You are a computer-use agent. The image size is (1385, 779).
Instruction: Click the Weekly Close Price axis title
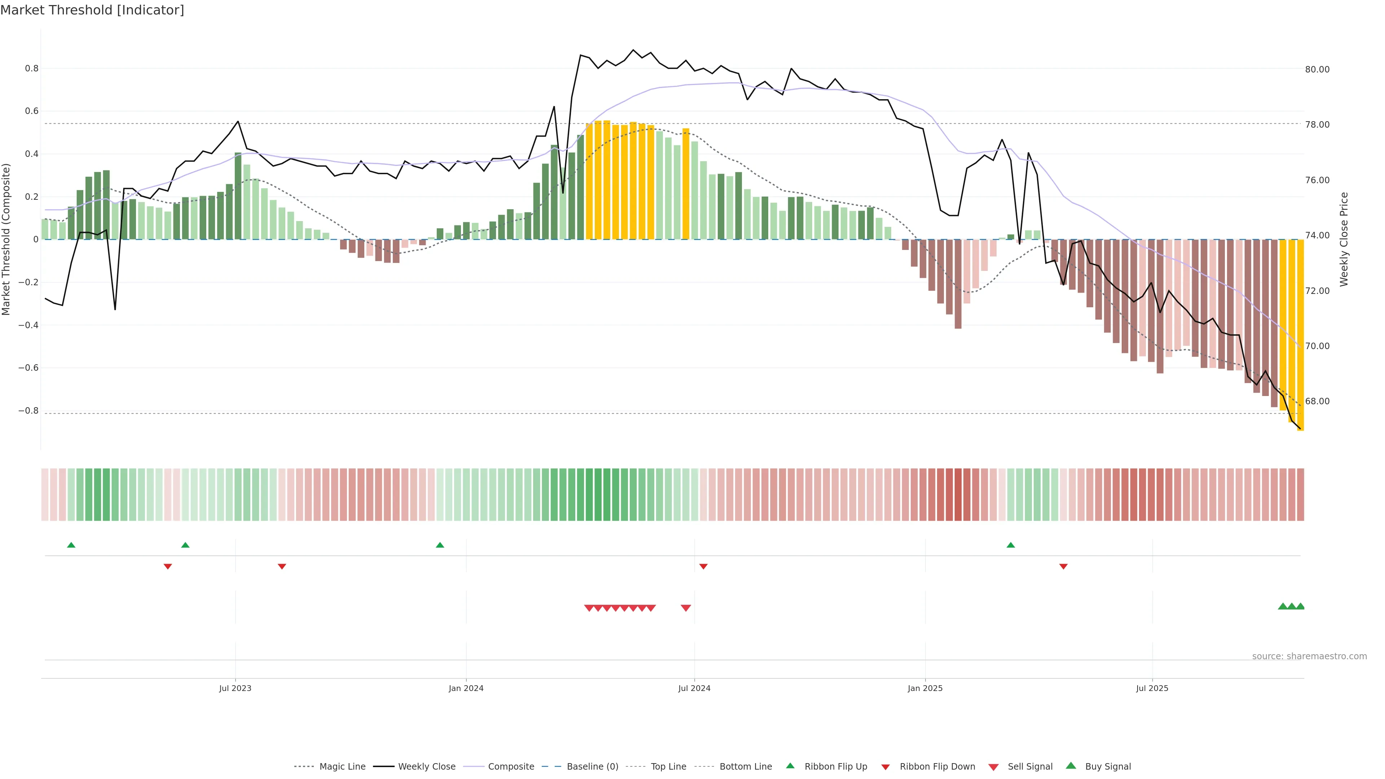1344,239
